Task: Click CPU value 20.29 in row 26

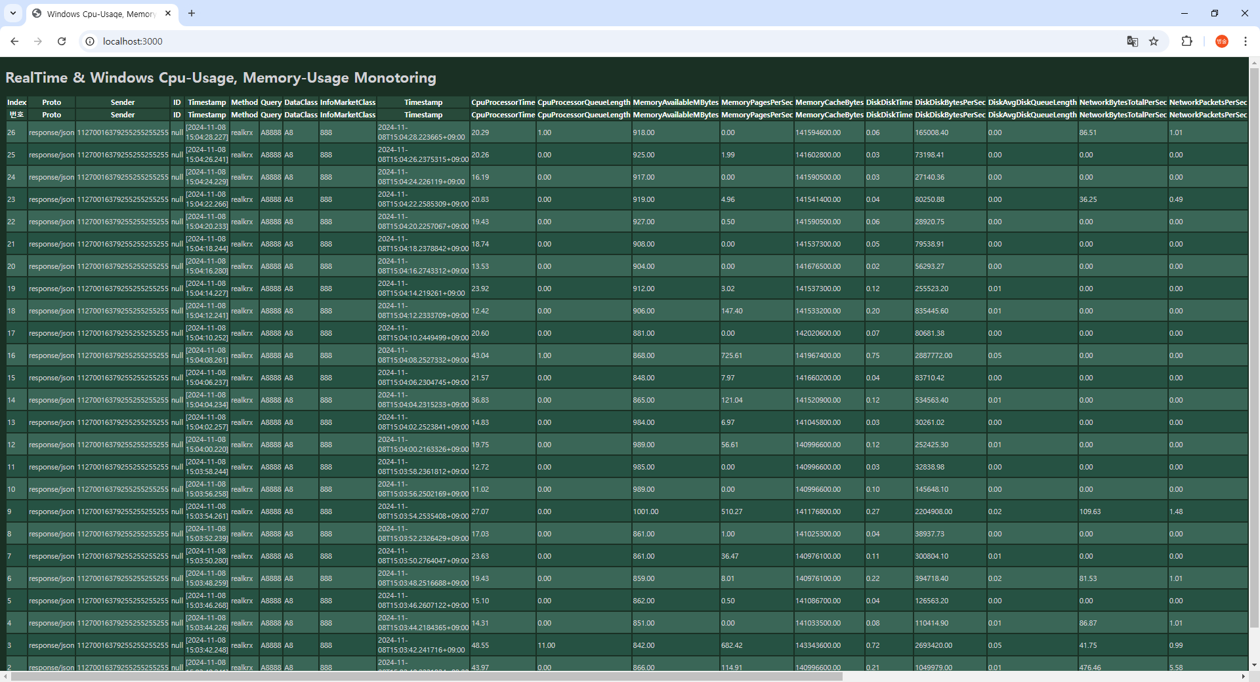Action: [480, 132]
